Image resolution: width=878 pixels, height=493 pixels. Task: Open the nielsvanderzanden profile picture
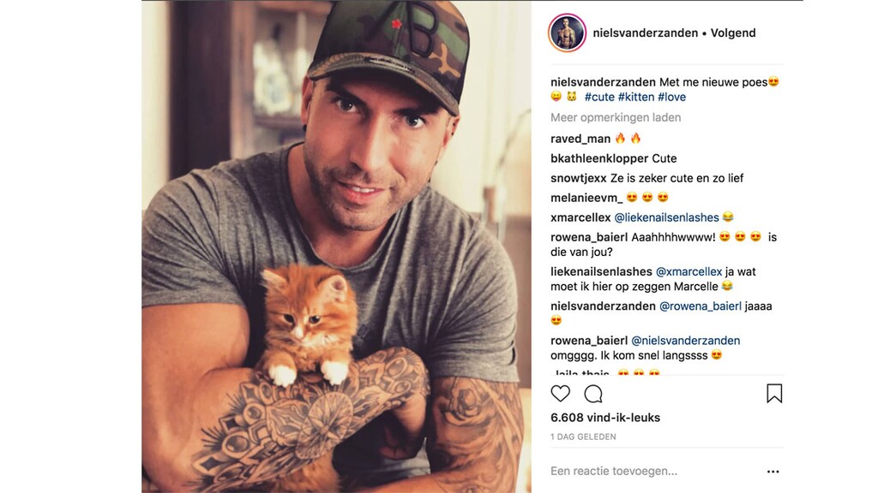pyautogui.click(x=567, y=33)
